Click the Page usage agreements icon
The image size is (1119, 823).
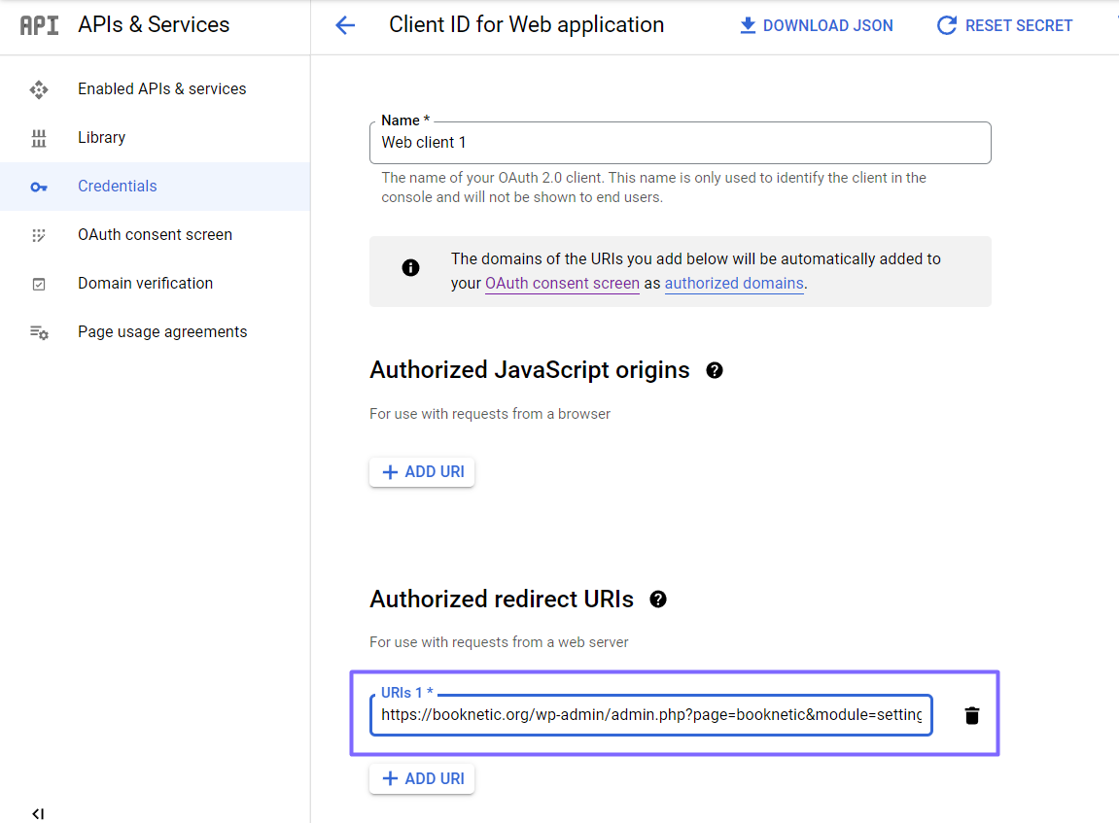point(39,332)
